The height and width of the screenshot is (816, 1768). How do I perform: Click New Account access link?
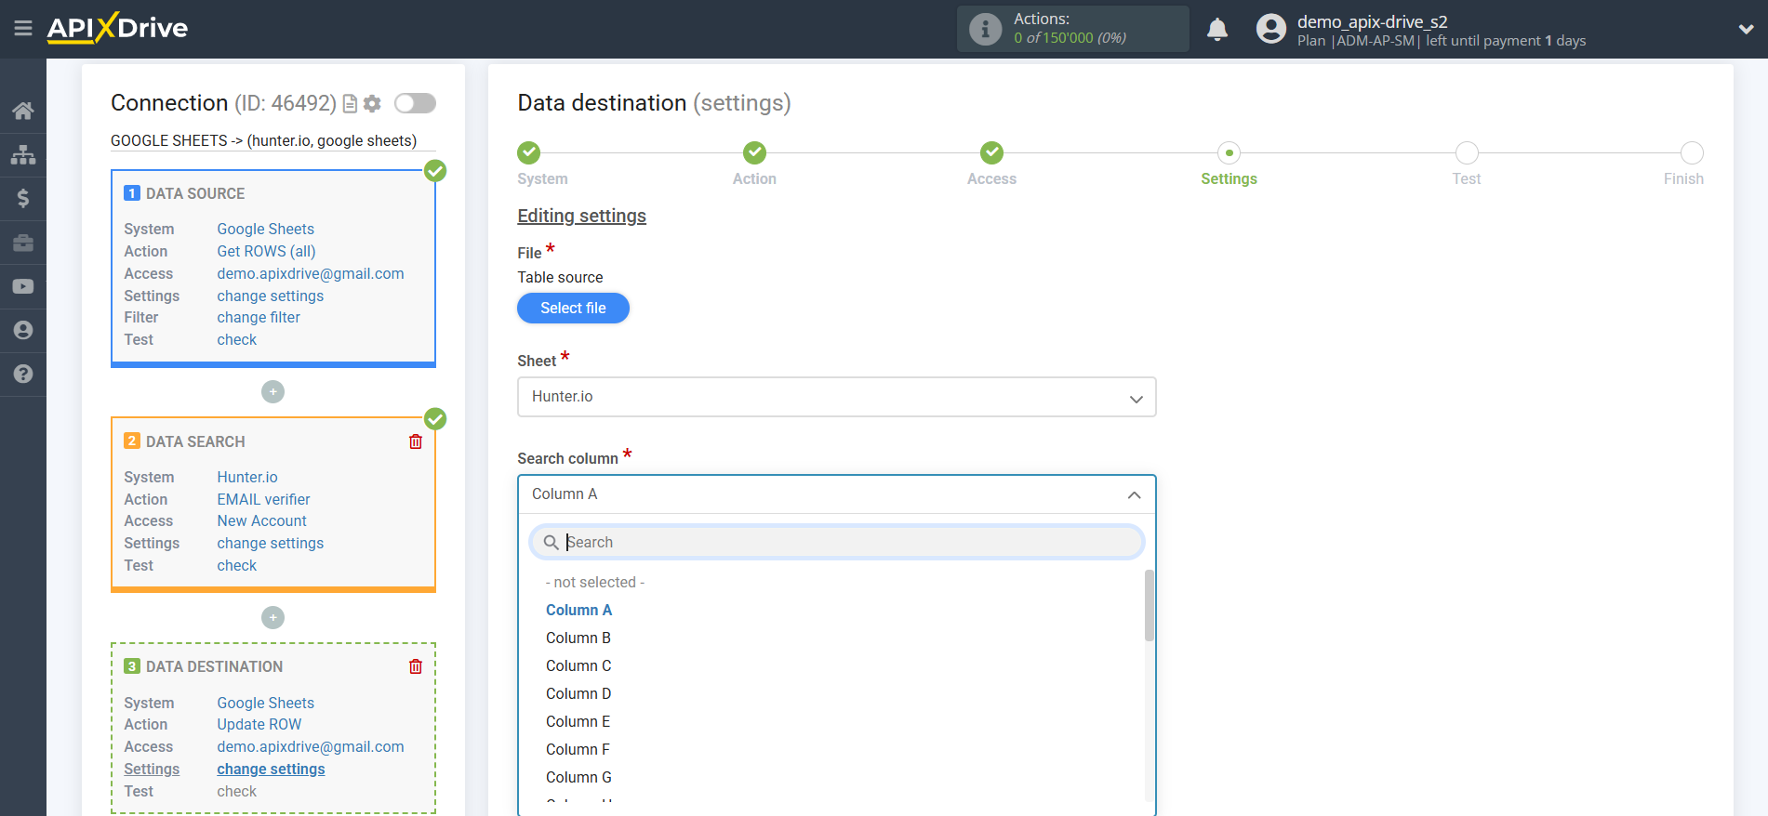tap(261, 520)
